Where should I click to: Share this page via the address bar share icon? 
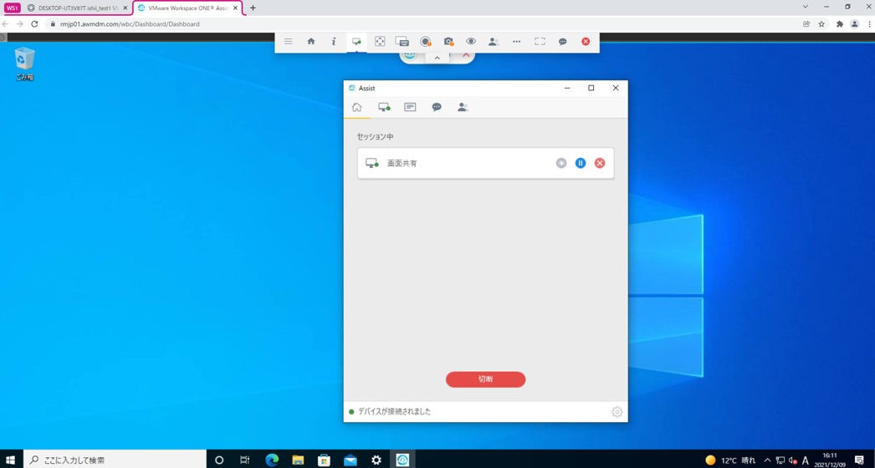[x=806, y=24]
